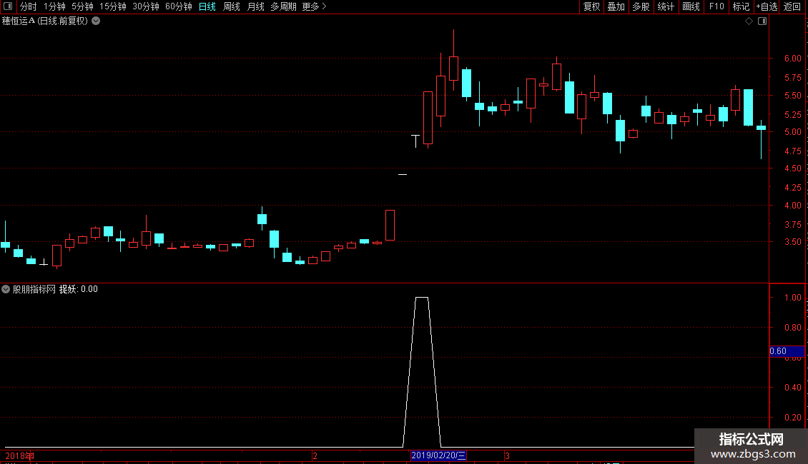
Task: Toggle the side panel icon at top-left
Action: coord(8,6)
